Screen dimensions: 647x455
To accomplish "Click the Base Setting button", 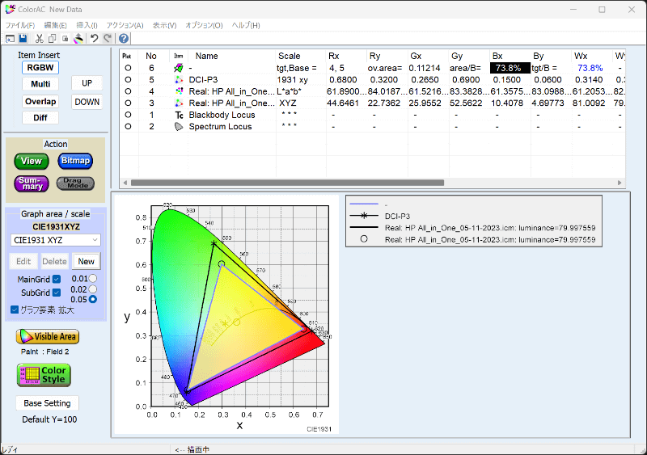I will coord(47,403).
